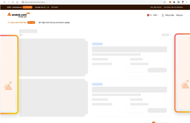The width and height of the screenshot is (190, 123).
Task: Reload the page with the refresh icon
Action: (x=13, y=2)
